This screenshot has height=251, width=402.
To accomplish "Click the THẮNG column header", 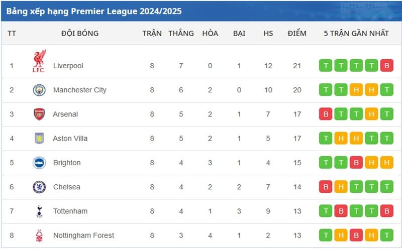I will [181, 34].
